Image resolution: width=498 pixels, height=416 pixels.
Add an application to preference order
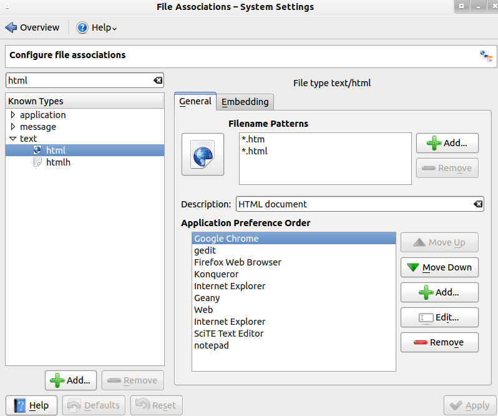pyautogui.click(x=439, y=292)
